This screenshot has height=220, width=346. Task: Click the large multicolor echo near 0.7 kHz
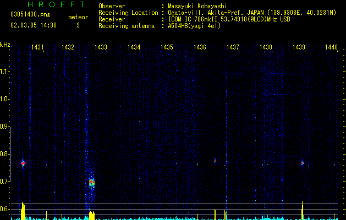click(x=92, y=183)
